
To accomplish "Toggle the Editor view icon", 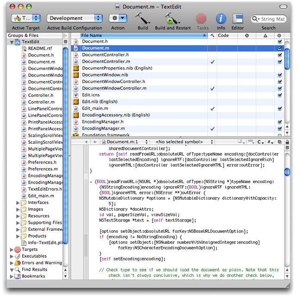I will [x=237, y=19].
